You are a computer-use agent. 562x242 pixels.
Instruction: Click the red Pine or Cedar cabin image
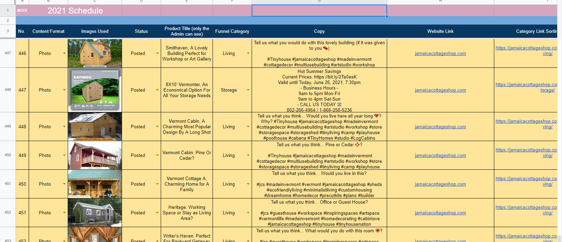coord(95,155)
